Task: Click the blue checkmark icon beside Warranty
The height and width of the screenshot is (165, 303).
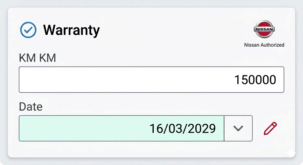Action: pos(28,30)
